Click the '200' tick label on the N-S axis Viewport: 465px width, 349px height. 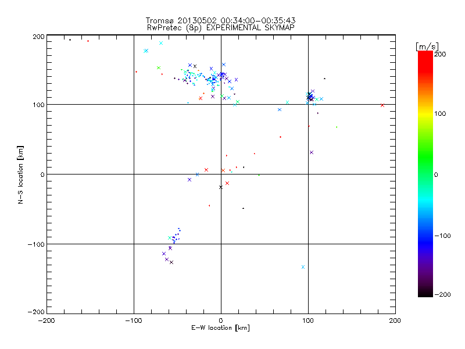point(38,37)
